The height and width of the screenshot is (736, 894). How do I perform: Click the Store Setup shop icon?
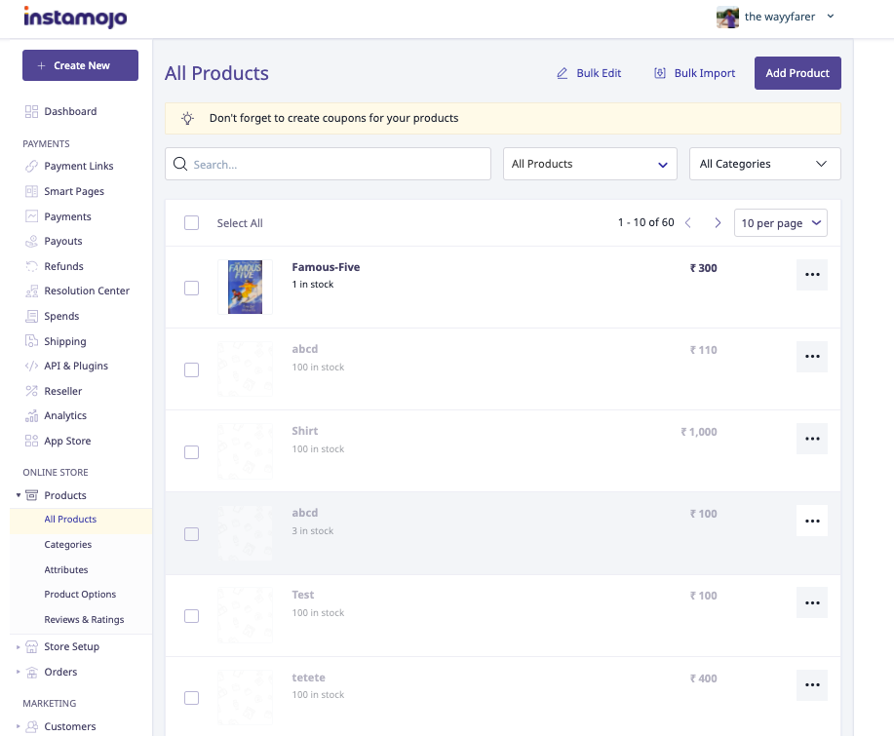point(31,646)
